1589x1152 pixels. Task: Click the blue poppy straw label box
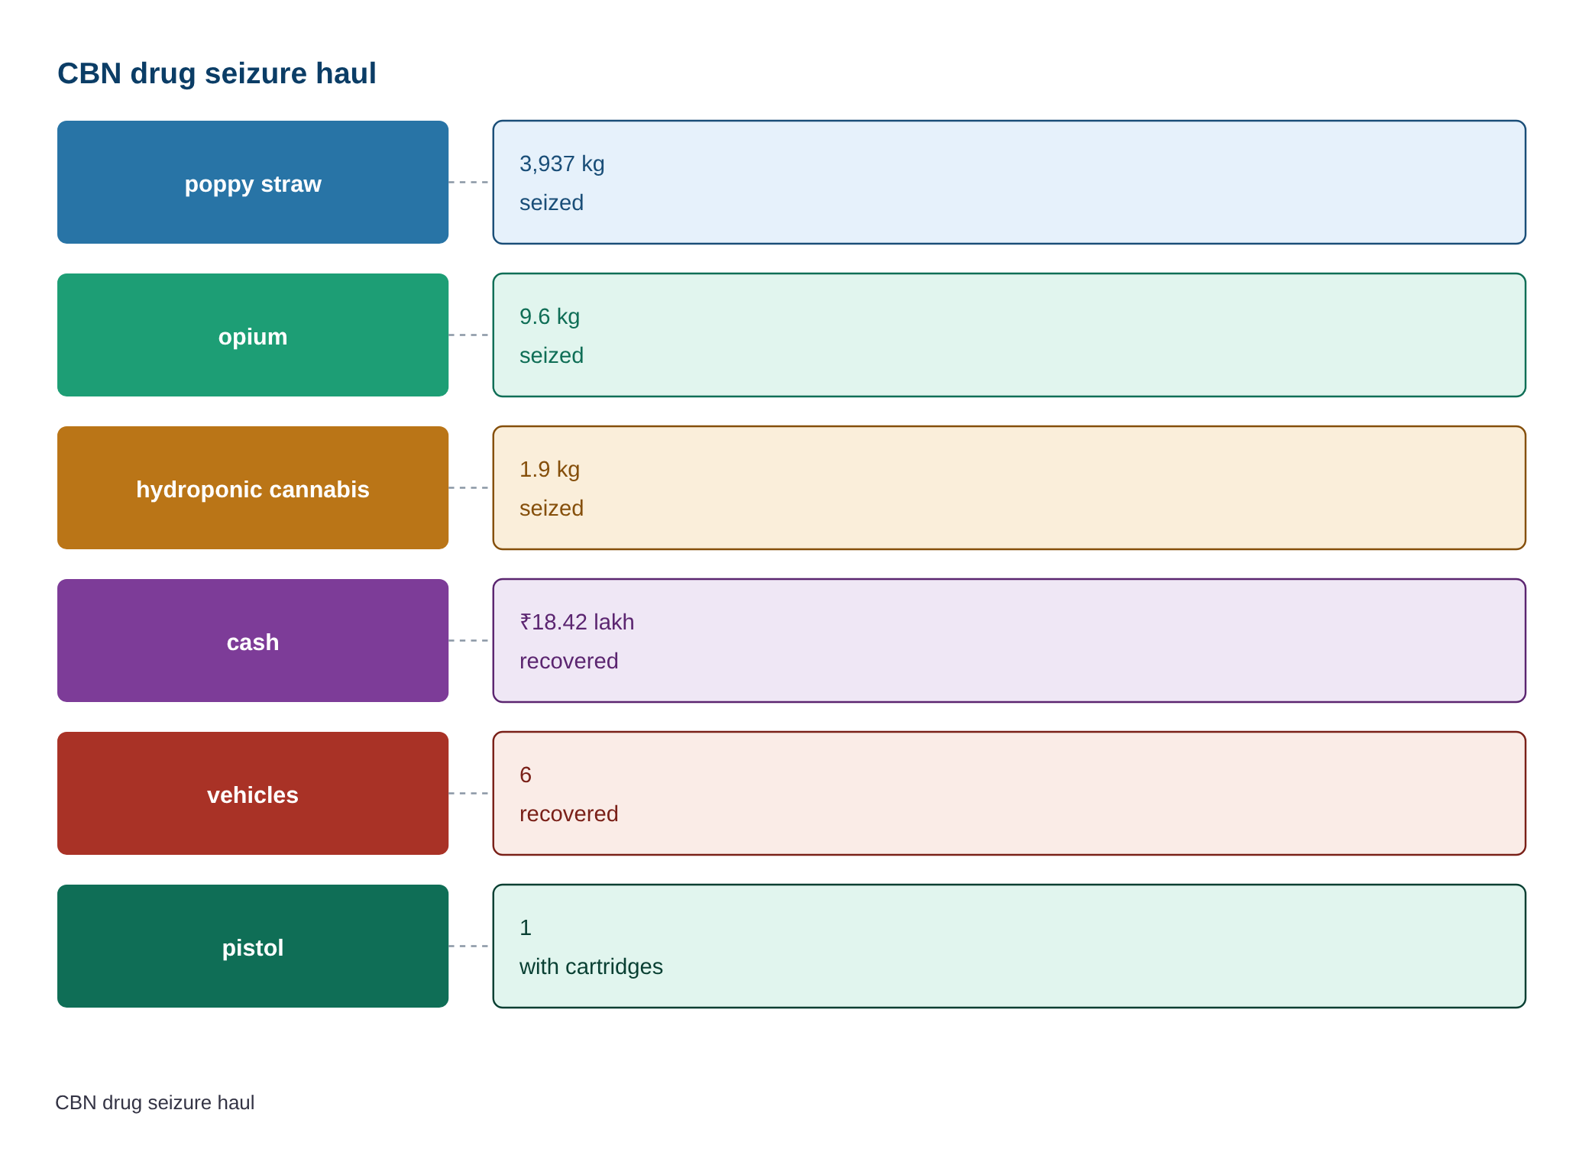pyautogui.click(x=253, y=182)
